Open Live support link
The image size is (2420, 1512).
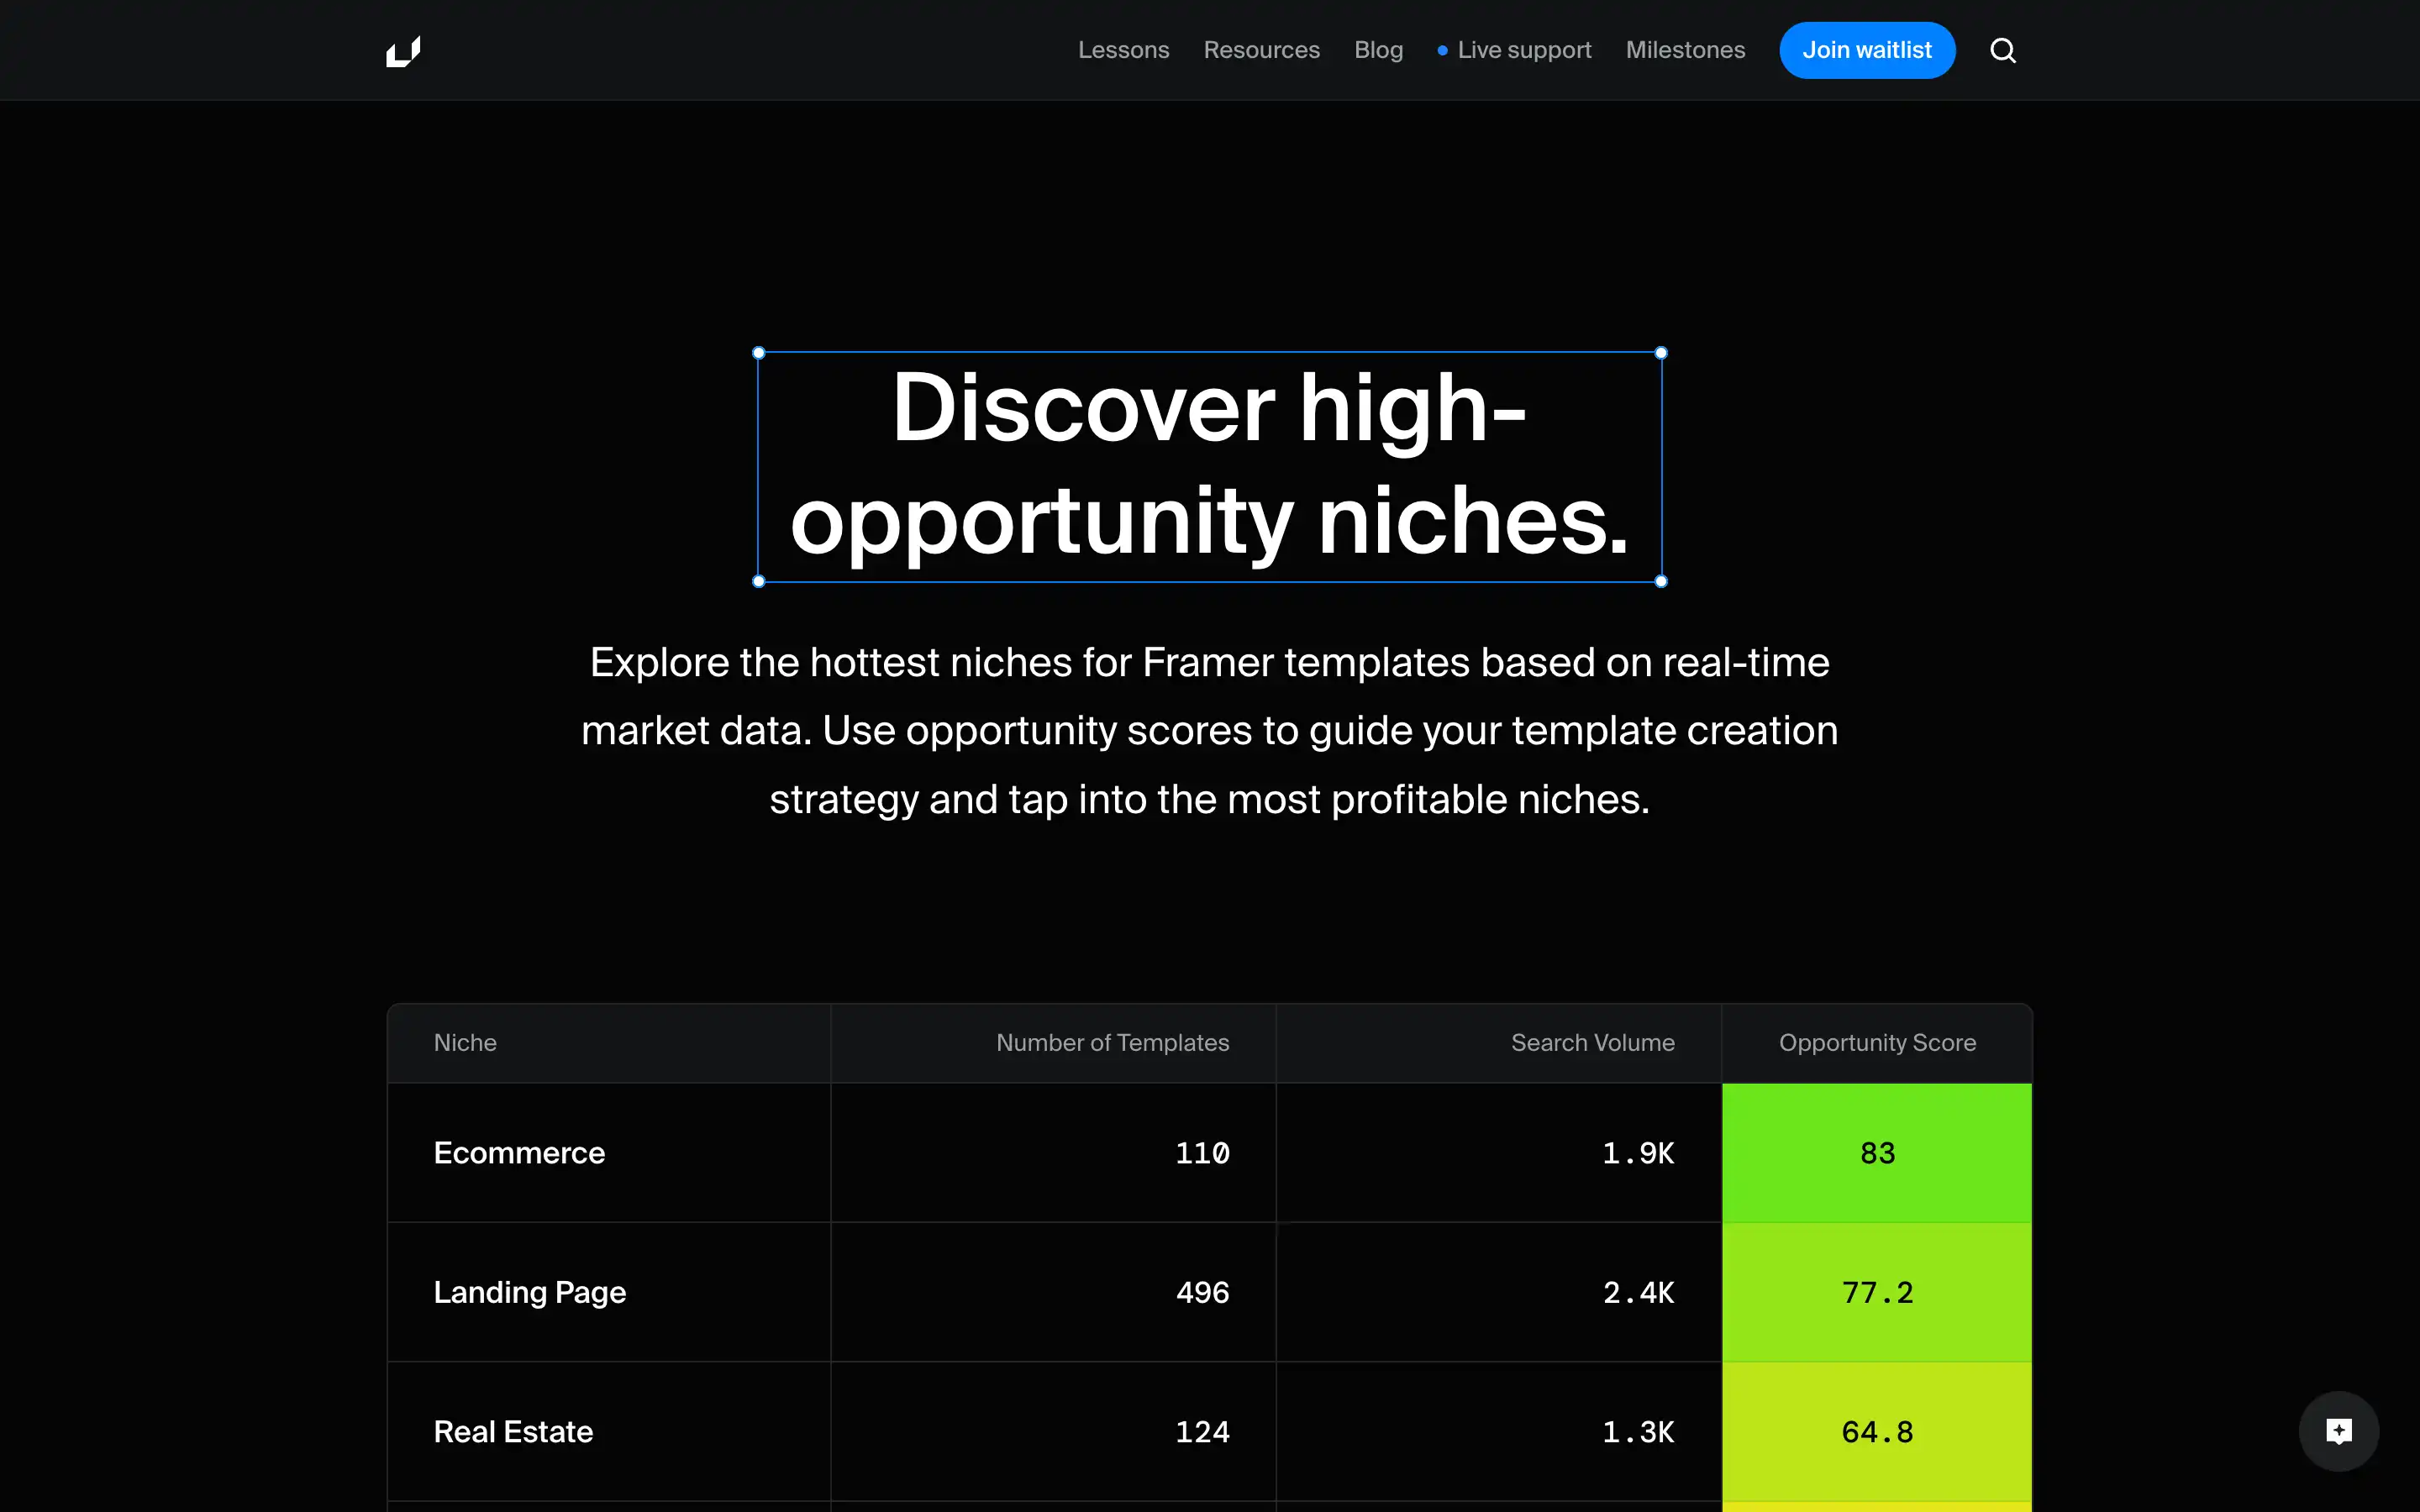tap(1514, 50)
